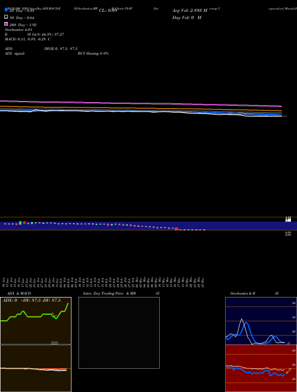Screen dimensions: 297x392
Task: Click the red-background RSI chart panel
Action: tap(261, 368)
